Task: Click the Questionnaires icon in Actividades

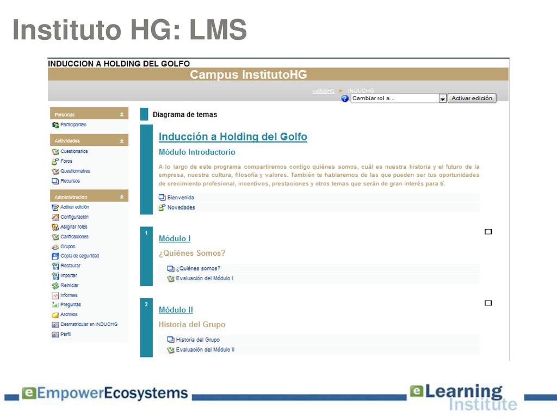Action: [55, 171]
